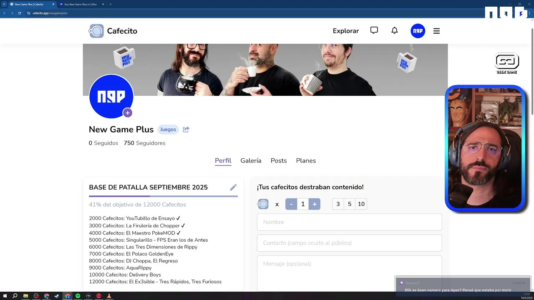Click the share profile icon

click(x=186, y=130)
